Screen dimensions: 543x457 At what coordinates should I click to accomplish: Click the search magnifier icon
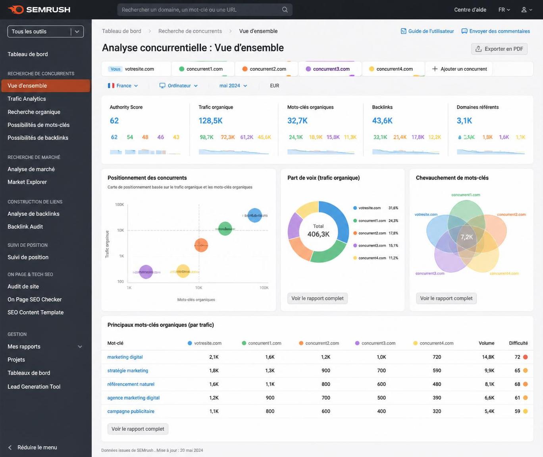tap(285, 10)
